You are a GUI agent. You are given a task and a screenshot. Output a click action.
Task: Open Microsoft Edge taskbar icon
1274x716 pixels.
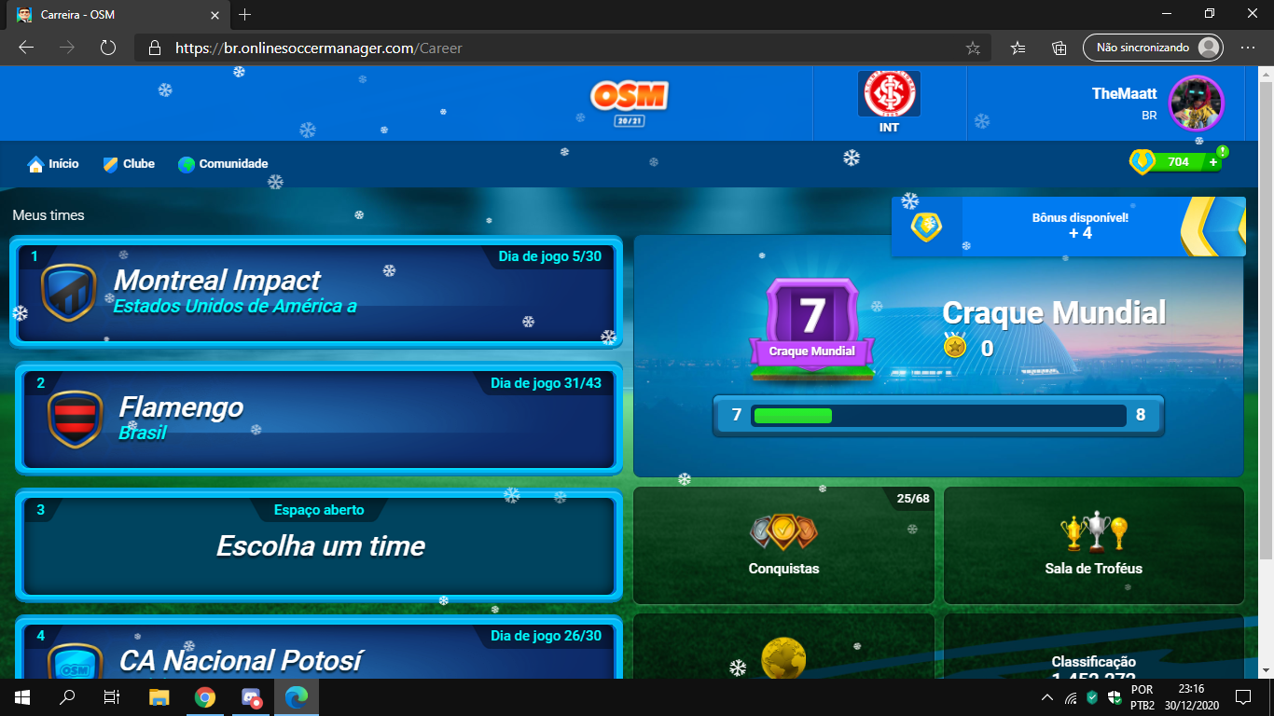coord(297,697)
